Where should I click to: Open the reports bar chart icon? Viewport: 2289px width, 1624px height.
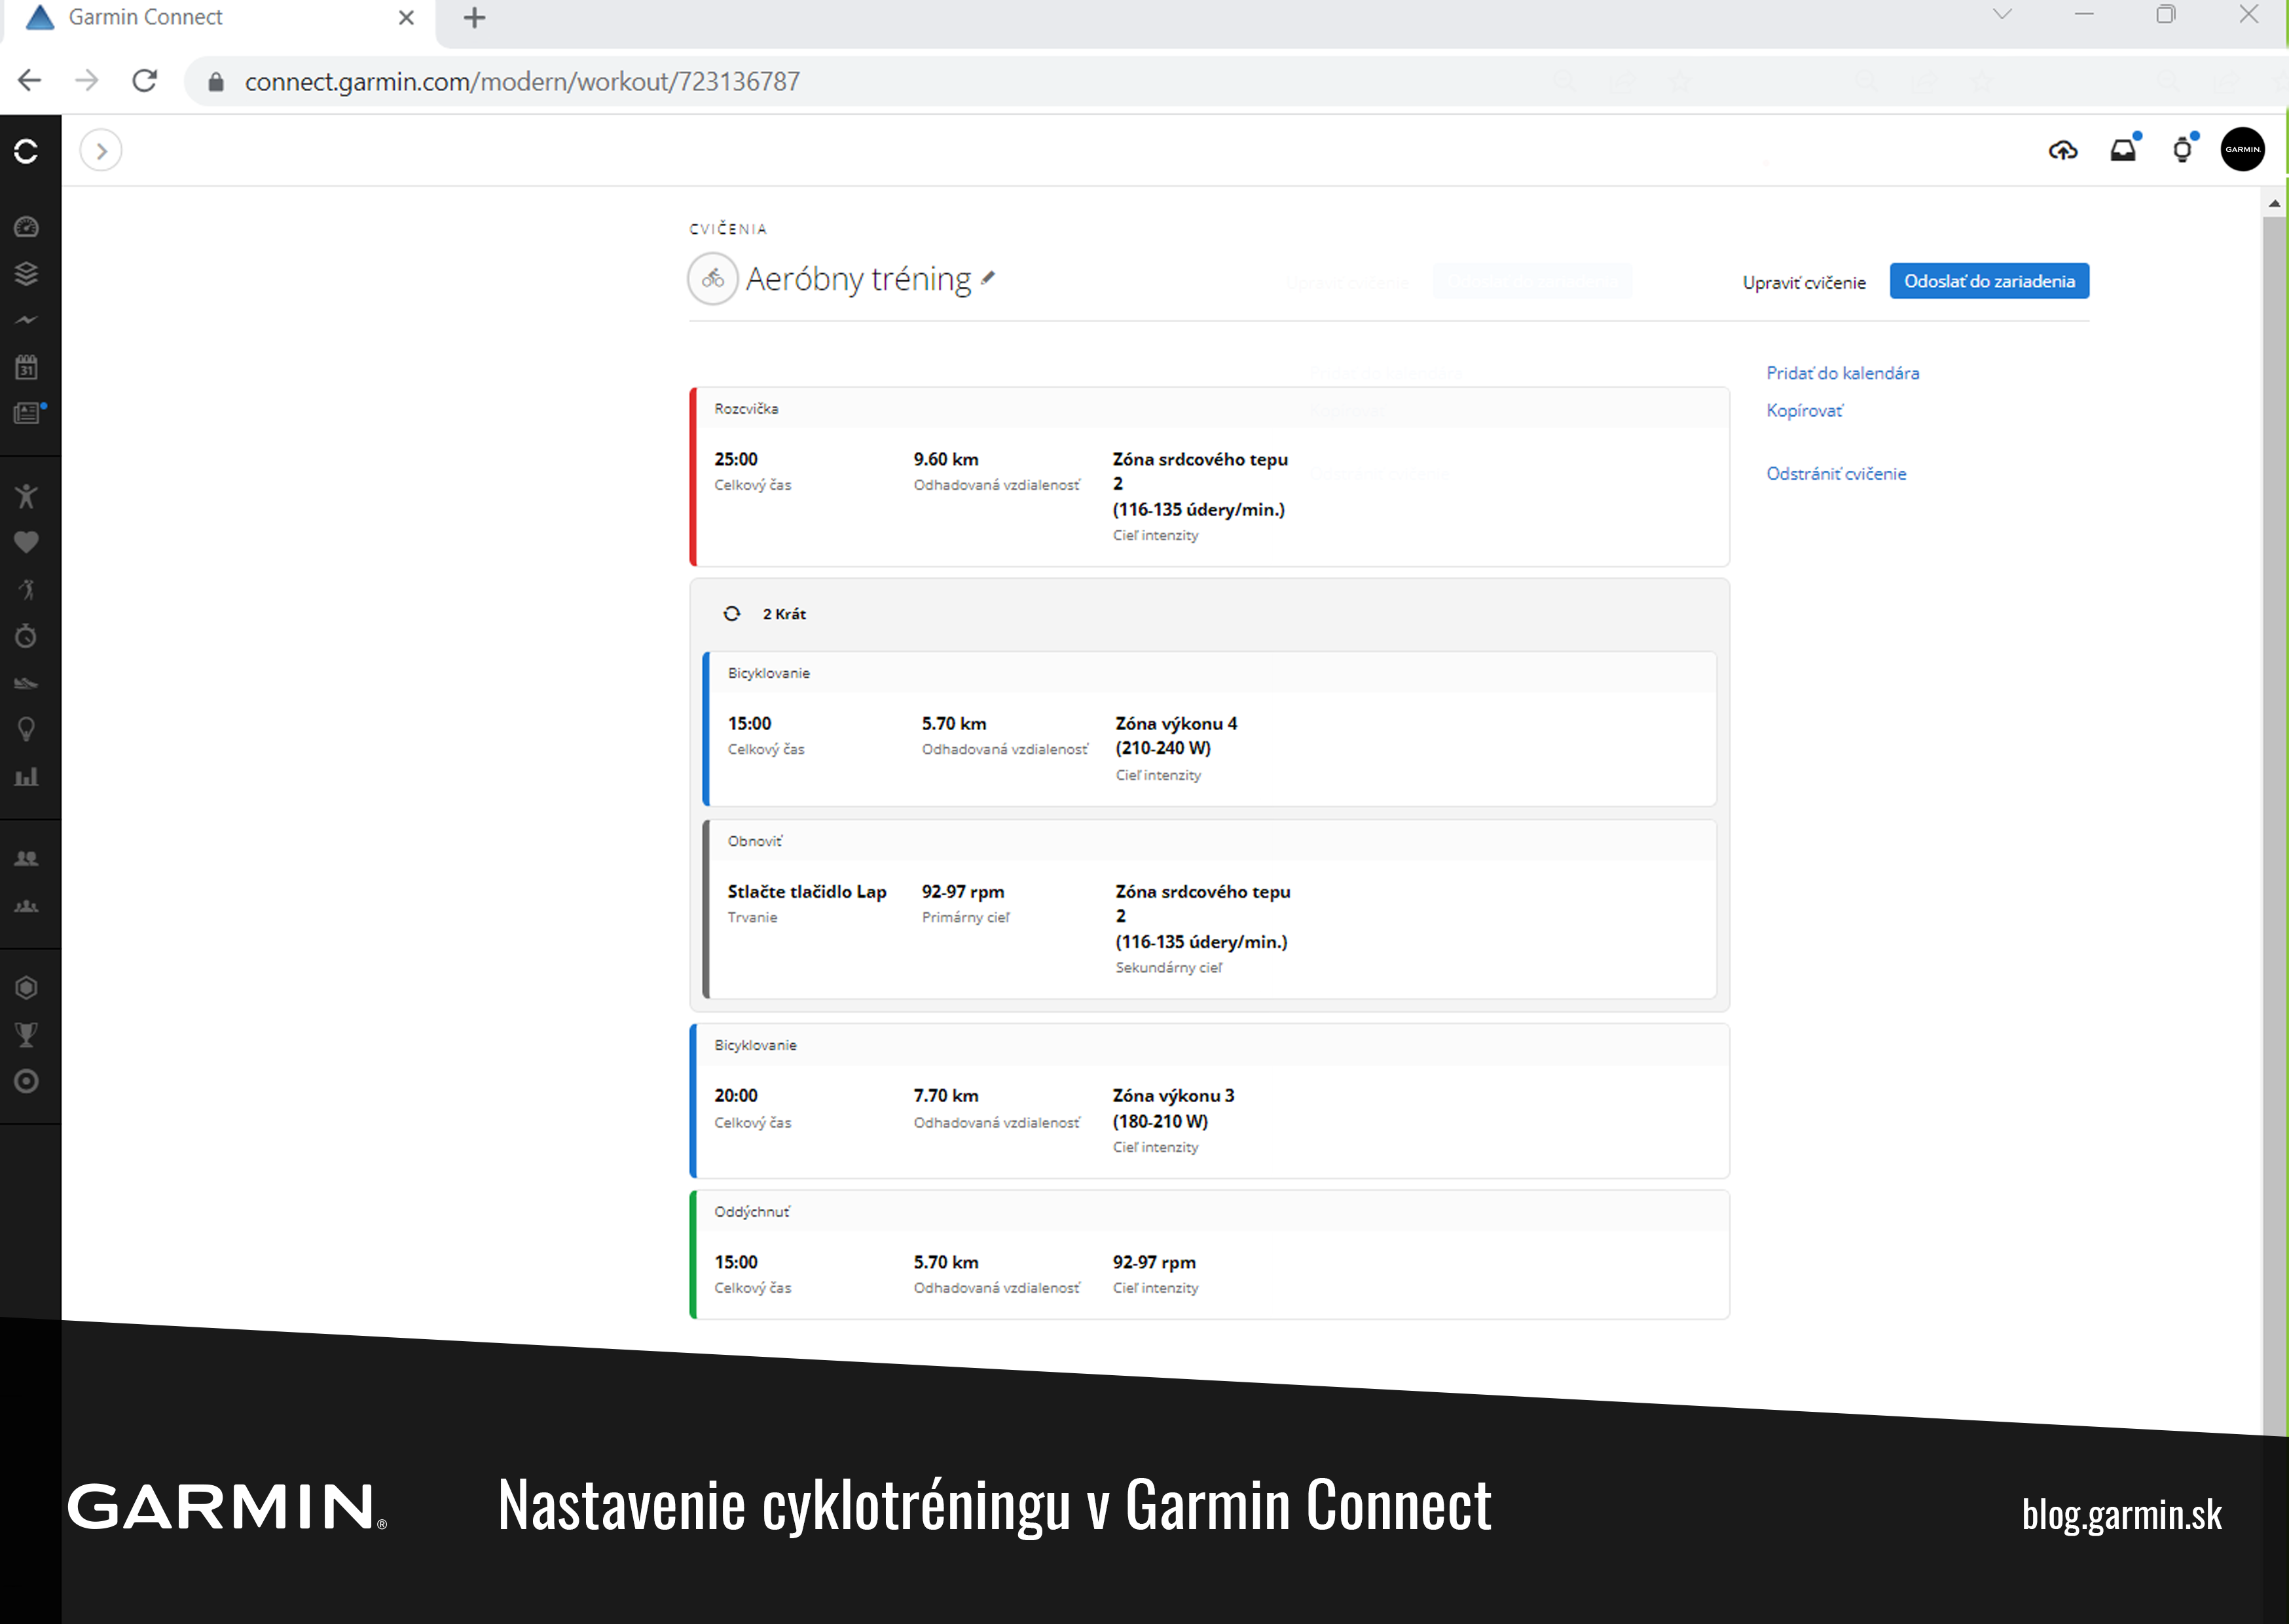pos(26,776)
